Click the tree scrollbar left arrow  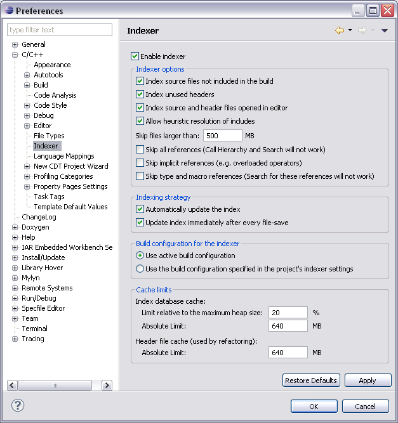[x=12, y=385]
